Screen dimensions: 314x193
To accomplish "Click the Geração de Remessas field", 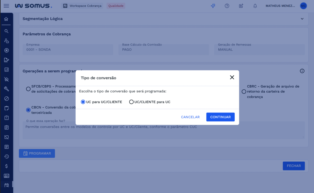I will 259,49.
